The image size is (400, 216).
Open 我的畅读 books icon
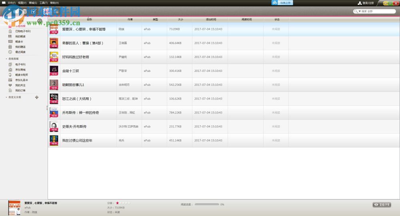coord(10,36)
